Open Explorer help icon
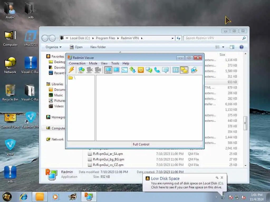Viewport: 270px width, 202px height. (x=242, y=47)
